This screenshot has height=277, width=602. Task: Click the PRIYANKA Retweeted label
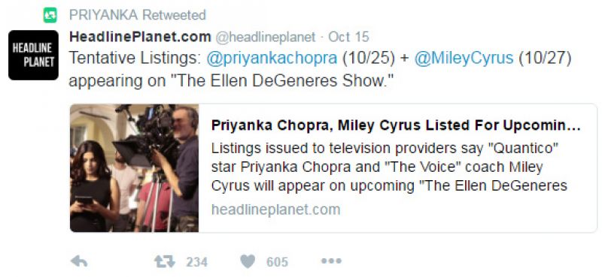pyautogui.click(x=138, y=15)
